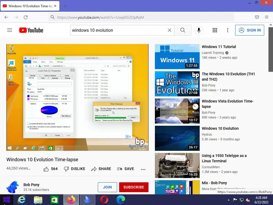Screen dimensions: 273x205
Task: Close the Windows 10 Evolution Time-lapse tab
Action: coord(55,6)
